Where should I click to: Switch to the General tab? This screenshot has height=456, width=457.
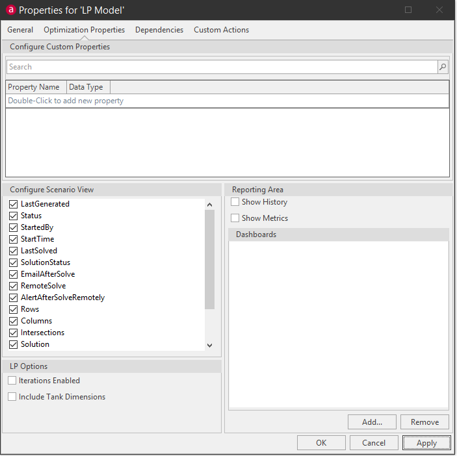pos(20,30)
